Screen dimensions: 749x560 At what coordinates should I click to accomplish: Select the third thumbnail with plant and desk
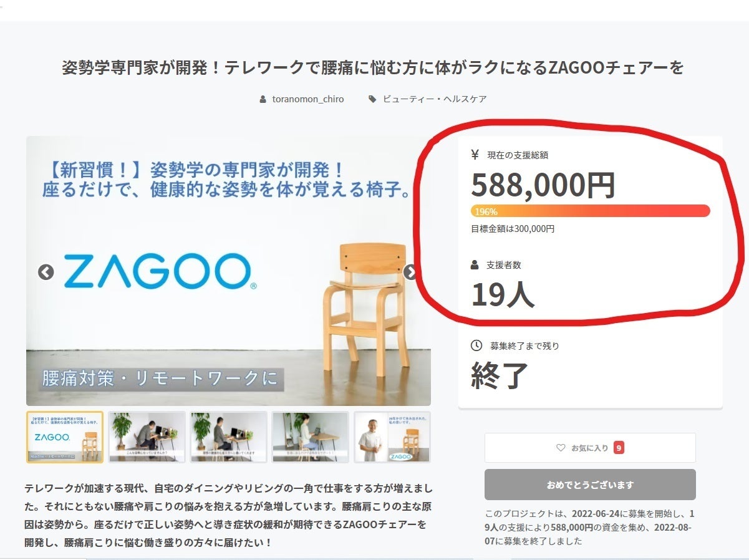pyautogui.click(x=229, y=437)
